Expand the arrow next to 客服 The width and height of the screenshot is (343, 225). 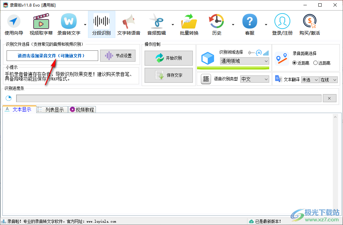266,25
